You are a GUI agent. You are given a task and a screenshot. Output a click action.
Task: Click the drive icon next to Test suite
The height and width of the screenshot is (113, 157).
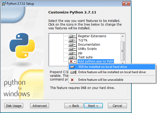click(x=71, y=57)
